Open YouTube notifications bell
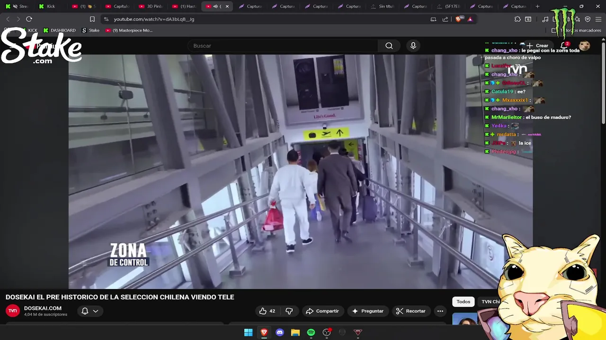Image resolution: width=606 pixels, height=340 pixels. coord(564,46)
